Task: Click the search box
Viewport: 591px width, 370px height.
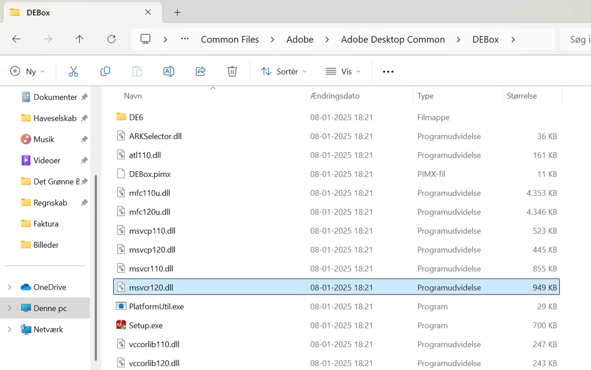Action: 576,40
